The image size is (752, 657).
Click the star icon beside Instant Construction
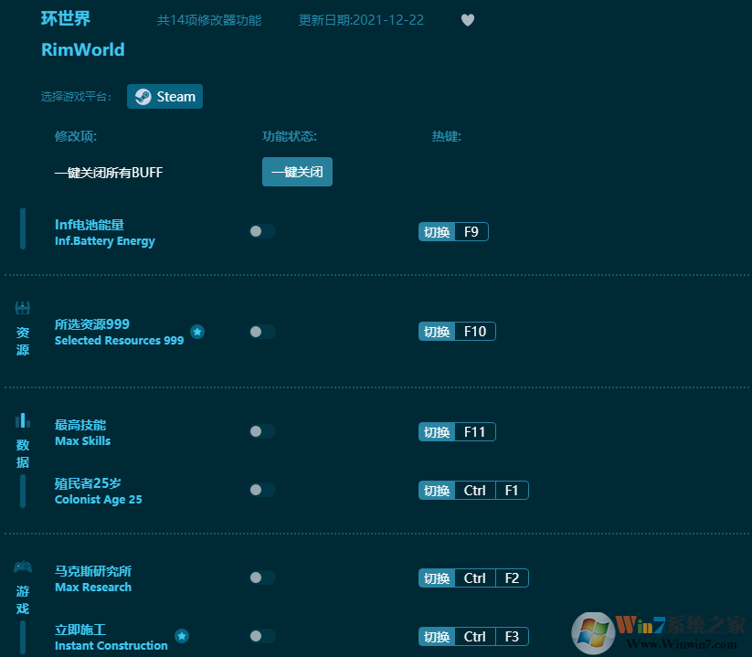click(x=182, y=636)
